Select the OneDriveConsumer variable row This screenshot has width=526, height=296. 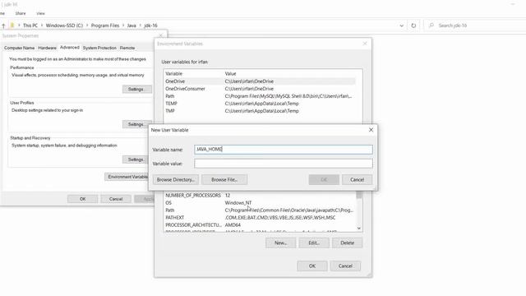point(260,89)
